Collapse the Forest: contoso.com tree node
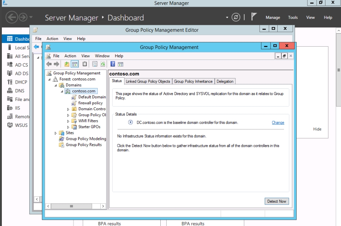The image size is (341, 226). (x=49, y=80)
